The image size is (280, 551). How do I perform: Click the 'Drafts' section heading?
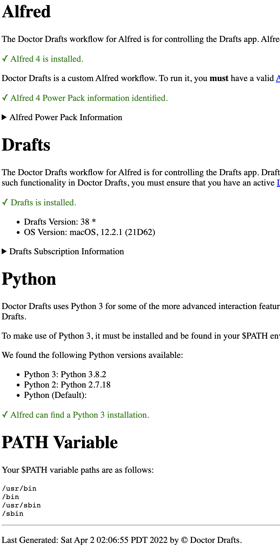pyautogui.click(x=26, y=145)
